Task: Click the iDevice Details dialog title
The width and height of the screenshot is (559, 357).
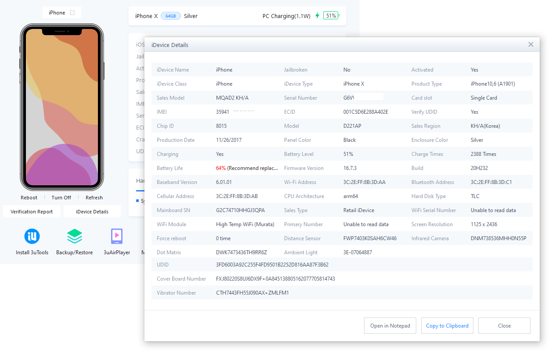Action: (x=170, y=45)
